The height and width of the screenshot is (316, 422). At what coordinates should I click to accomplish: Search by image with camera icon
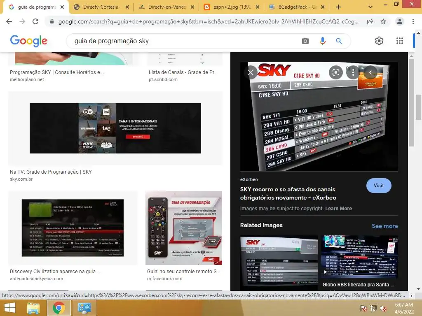coord(305,41)
